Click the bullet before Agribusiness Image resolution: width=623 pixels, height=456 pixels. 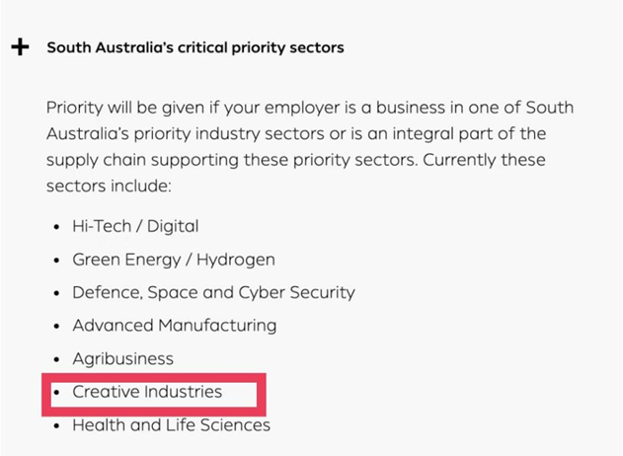click(x=56, y=360)
